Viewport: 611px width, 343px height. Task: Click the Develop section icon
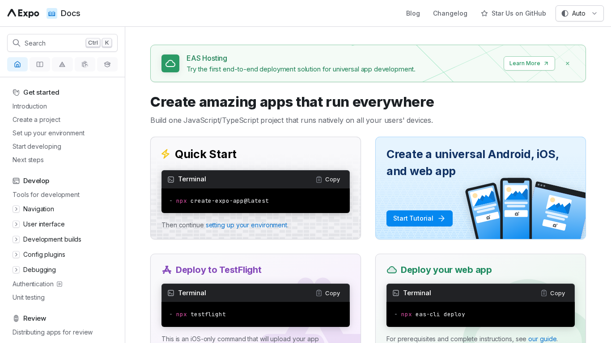click(x=16, y=181)
